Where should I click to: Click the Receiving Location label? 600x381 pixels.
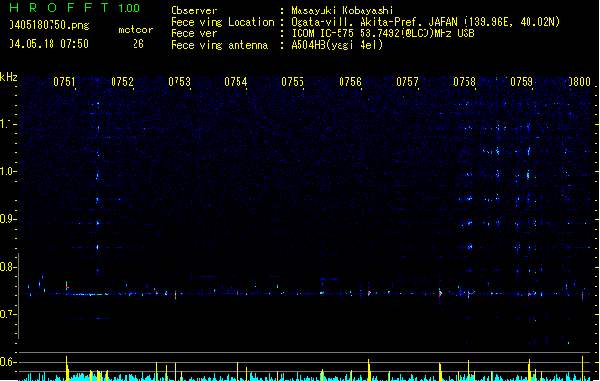tap(222, 22)
